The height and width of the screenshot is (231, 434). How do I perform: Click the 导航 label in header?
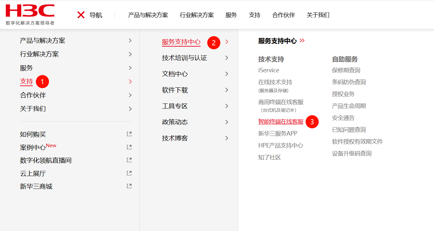96,15
